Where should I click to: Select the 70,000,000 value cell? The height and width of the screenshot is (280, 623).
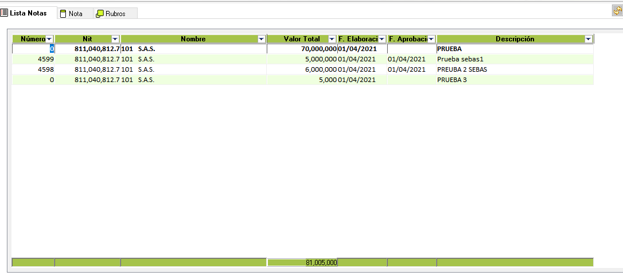tap(302, 49)
